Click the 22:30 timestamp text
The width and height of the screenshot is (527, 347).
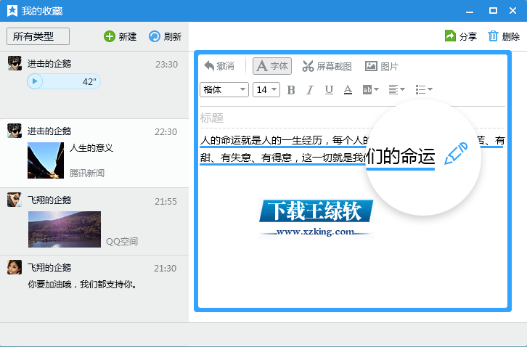pos(166,132)
